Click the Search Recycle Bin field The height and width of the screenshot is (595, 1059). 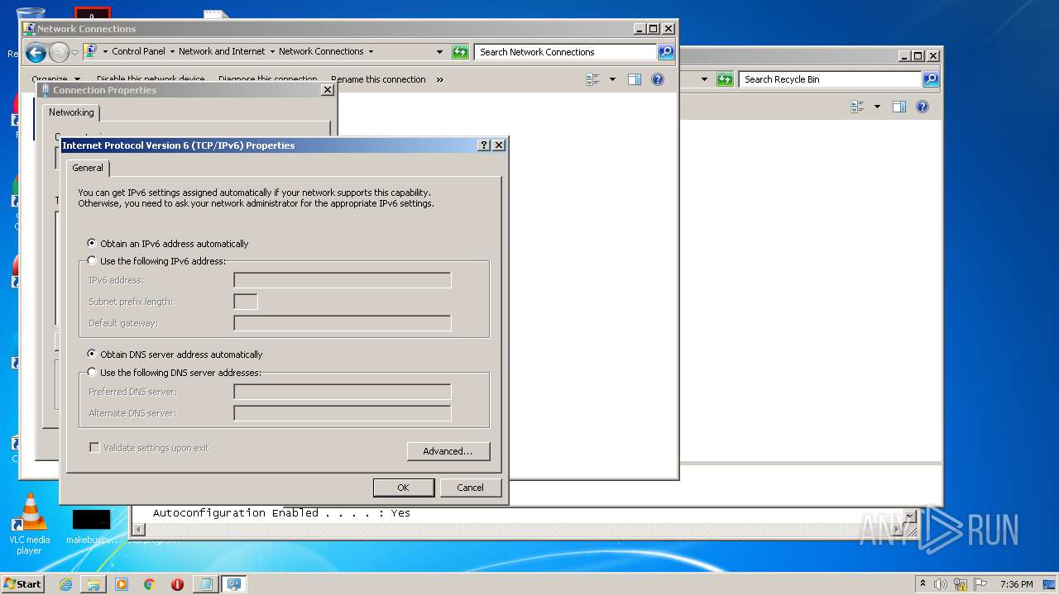click(x=830, y=79)
